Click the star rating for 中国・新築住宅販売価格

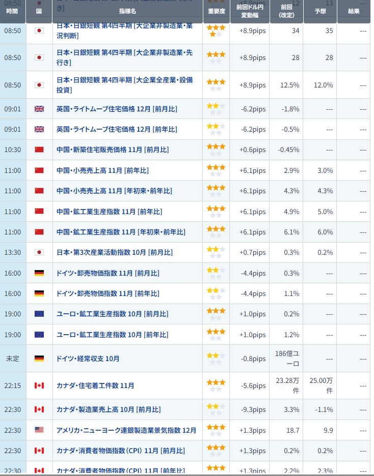(216, 150)
